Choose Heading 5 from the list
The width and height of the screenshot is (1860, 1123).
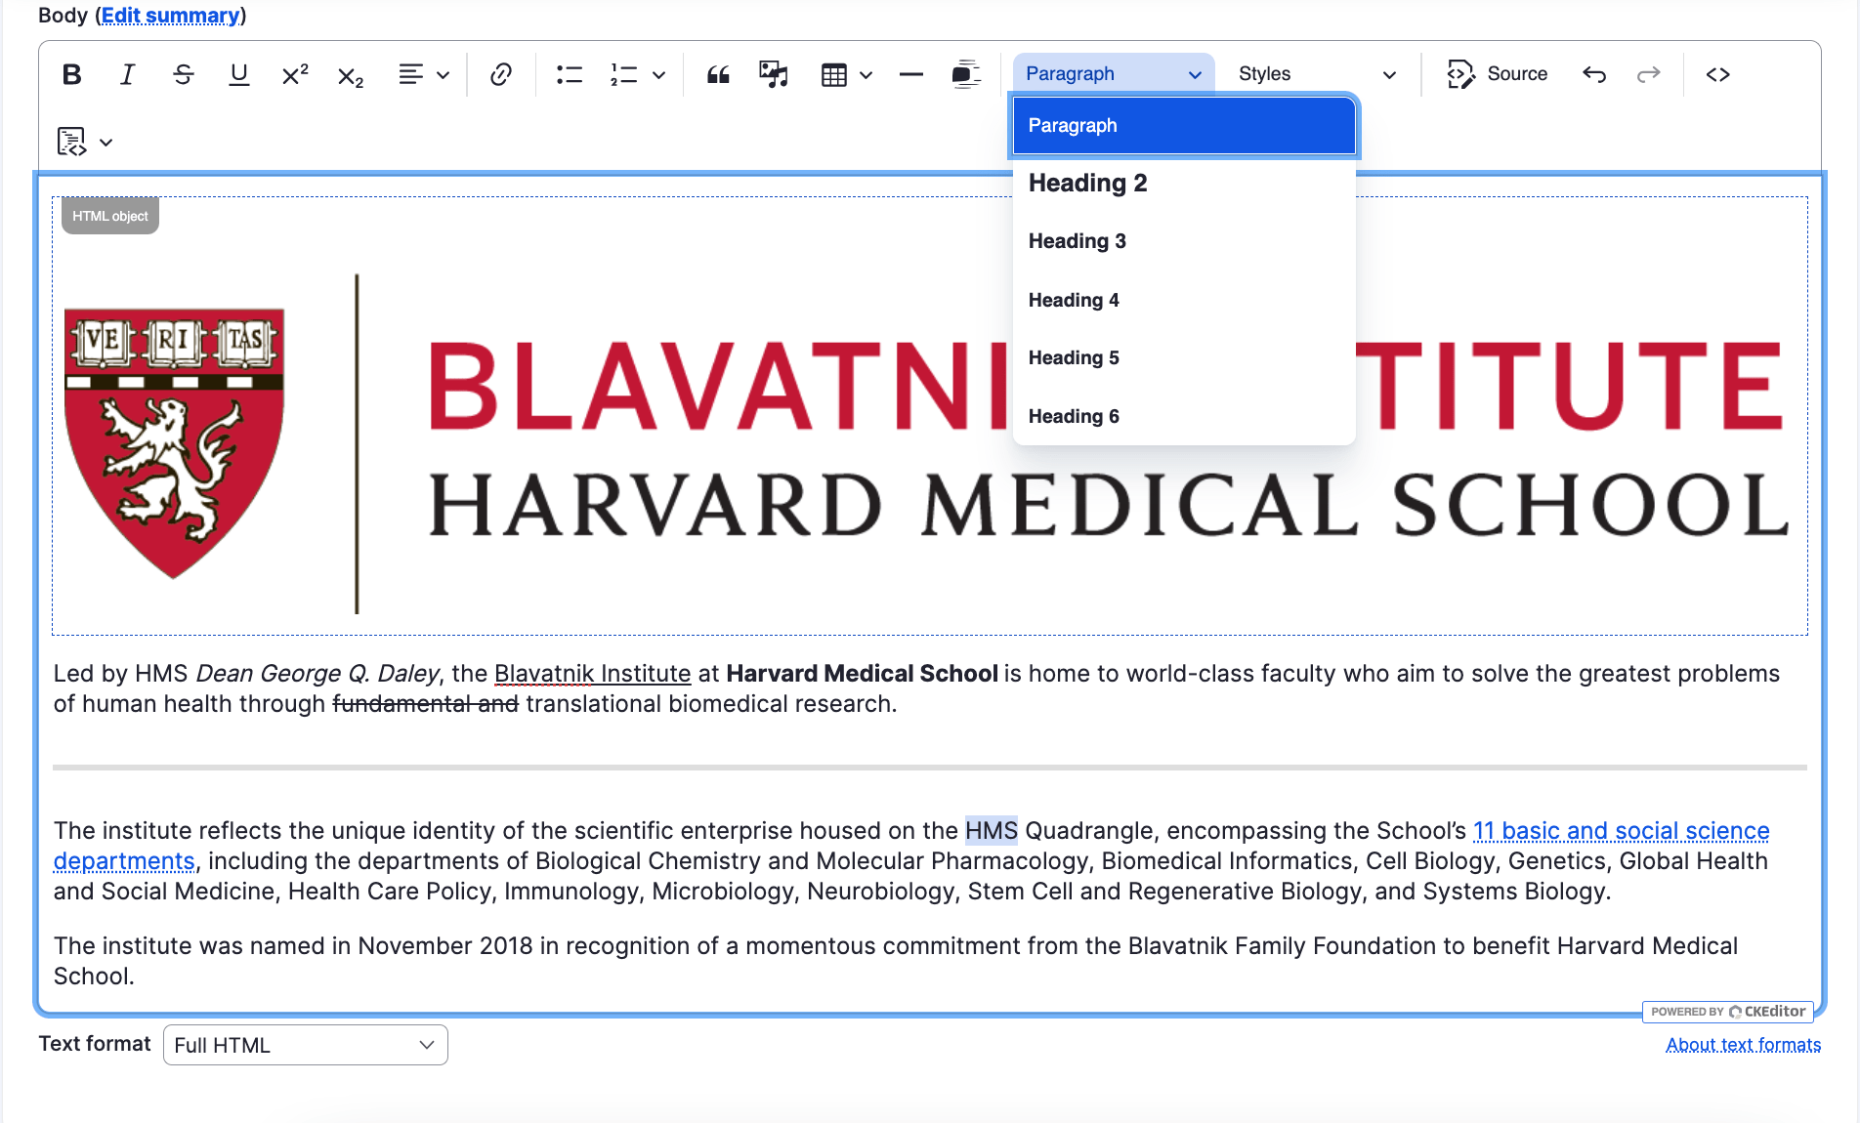pos(1184,357)
